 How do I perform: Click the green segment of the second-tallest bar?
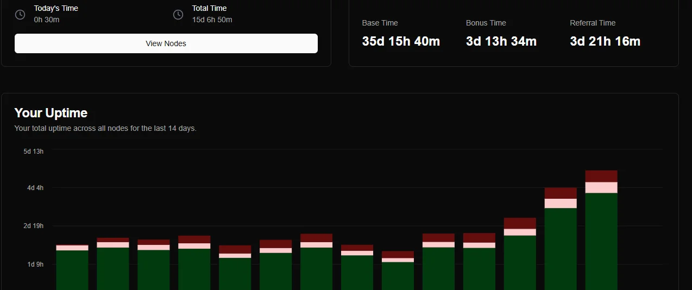[x=561, y=249]
